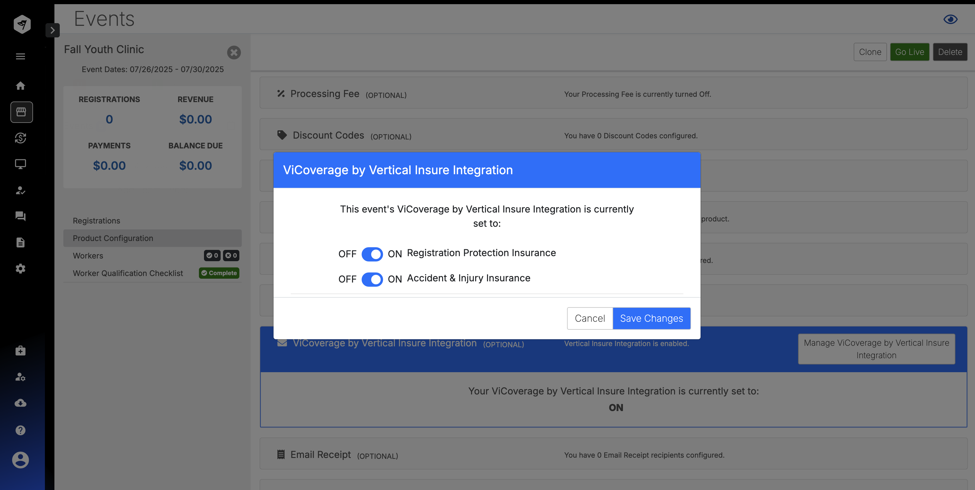
Task: Select Product Configuration in the event menu
Action: point(152,238)
